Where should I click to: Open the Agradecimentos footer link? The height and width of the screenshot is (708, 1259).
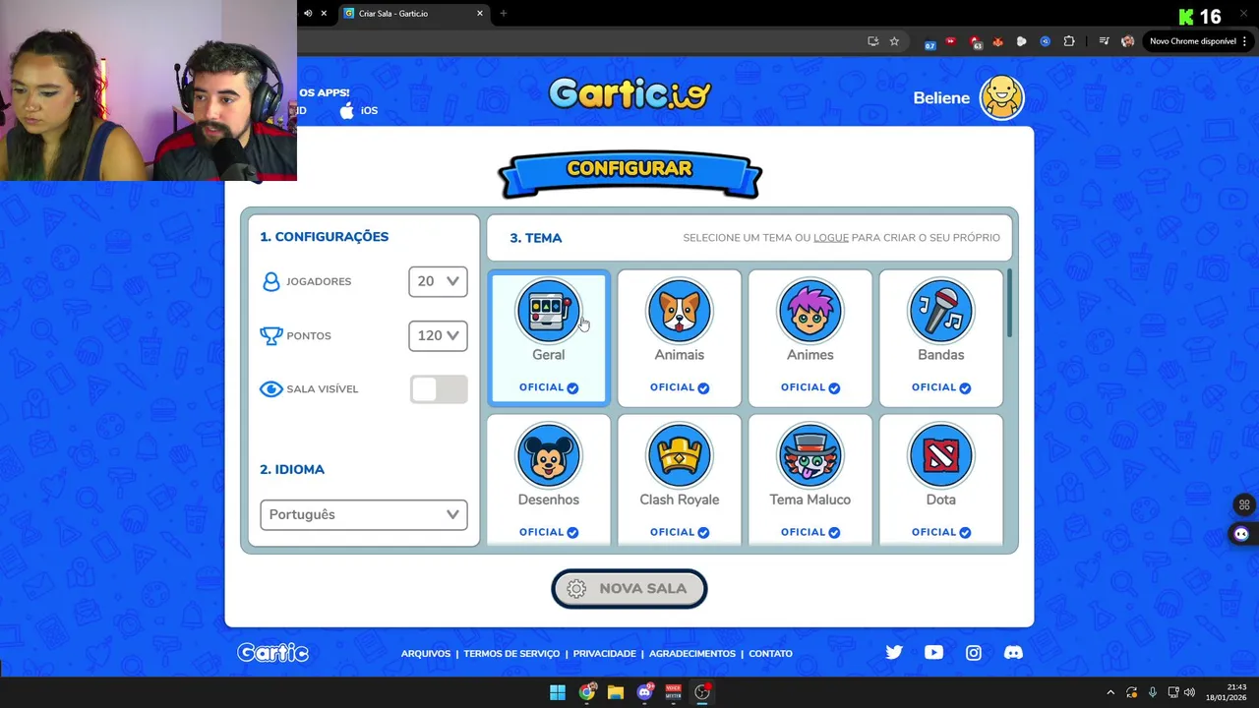[691, 653]
